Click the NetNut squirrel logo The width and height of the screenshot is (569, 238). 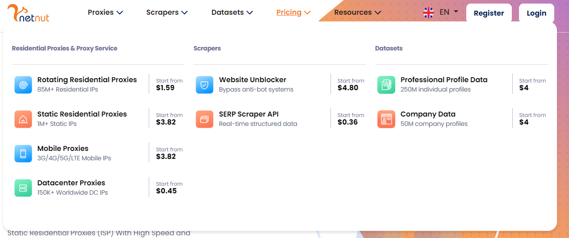pyautogui.click(x=29, y=13)
